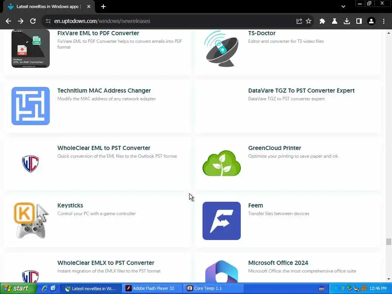The image size is (392, 294).
Task: Click the Technitium MAC Address Changer icon
Action: pos(31,106)
